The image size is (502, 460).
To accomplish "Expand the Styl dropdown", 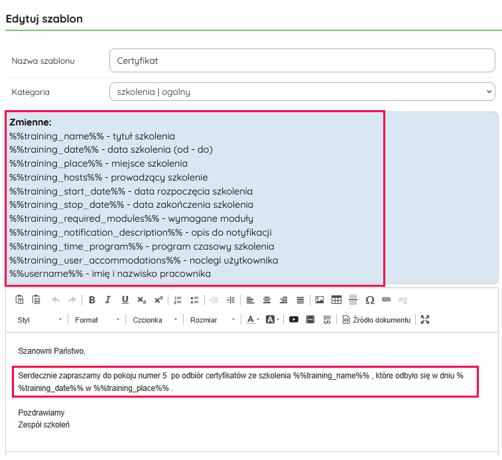I will click(40, 320).
